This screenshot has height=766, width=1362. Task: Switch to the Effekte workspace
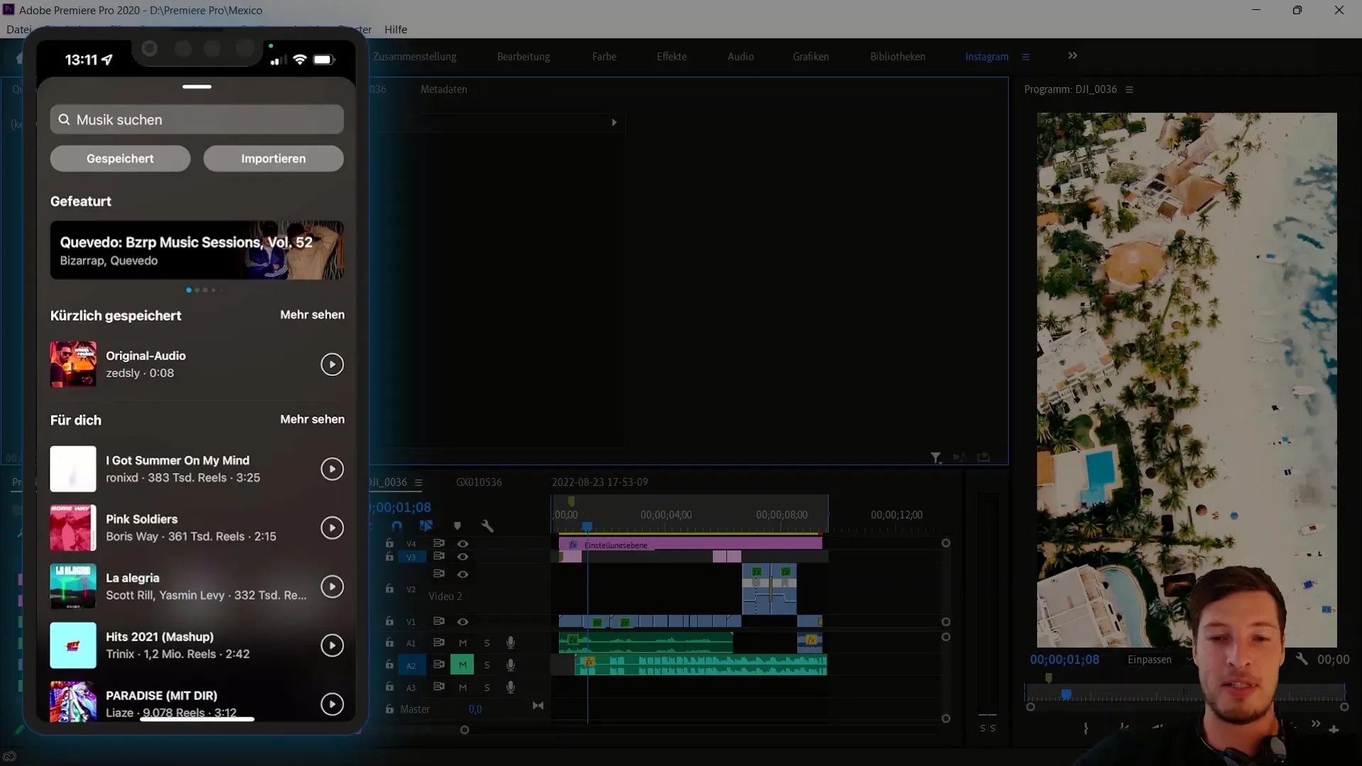click(x=672, y=57)
